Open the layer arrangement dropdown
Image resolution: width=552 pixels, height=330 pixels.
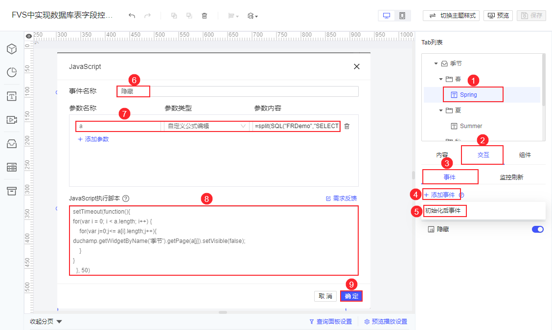(x=253, y=16)
